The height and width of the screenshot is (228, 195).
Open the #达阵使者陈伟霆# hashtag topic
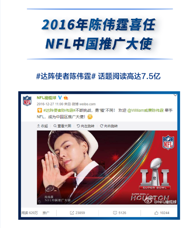(59, 111)
